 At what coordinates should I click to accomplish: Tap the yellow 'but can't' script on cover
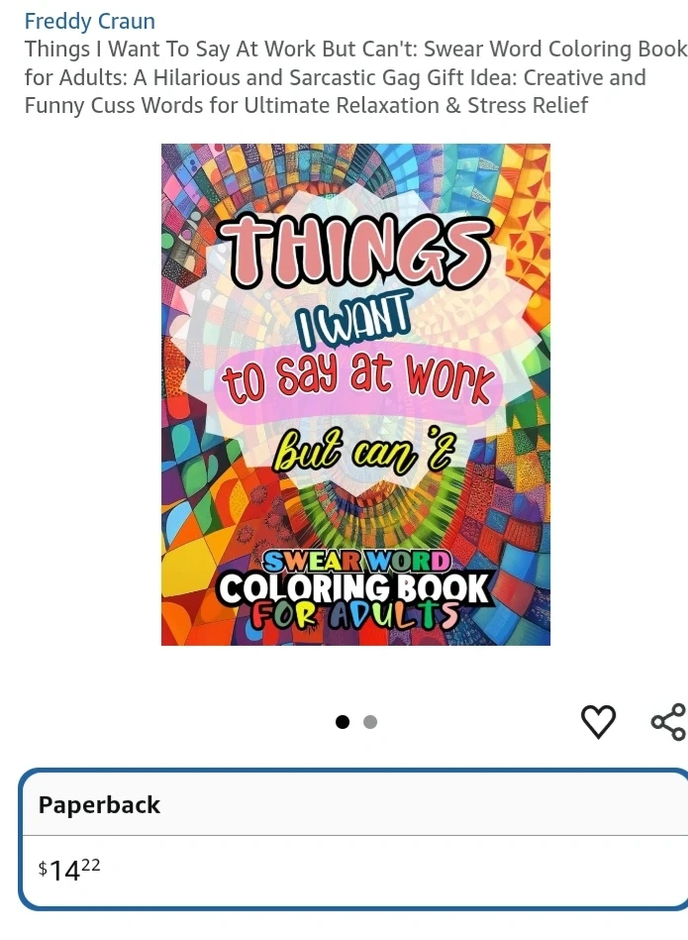(363, 450)
